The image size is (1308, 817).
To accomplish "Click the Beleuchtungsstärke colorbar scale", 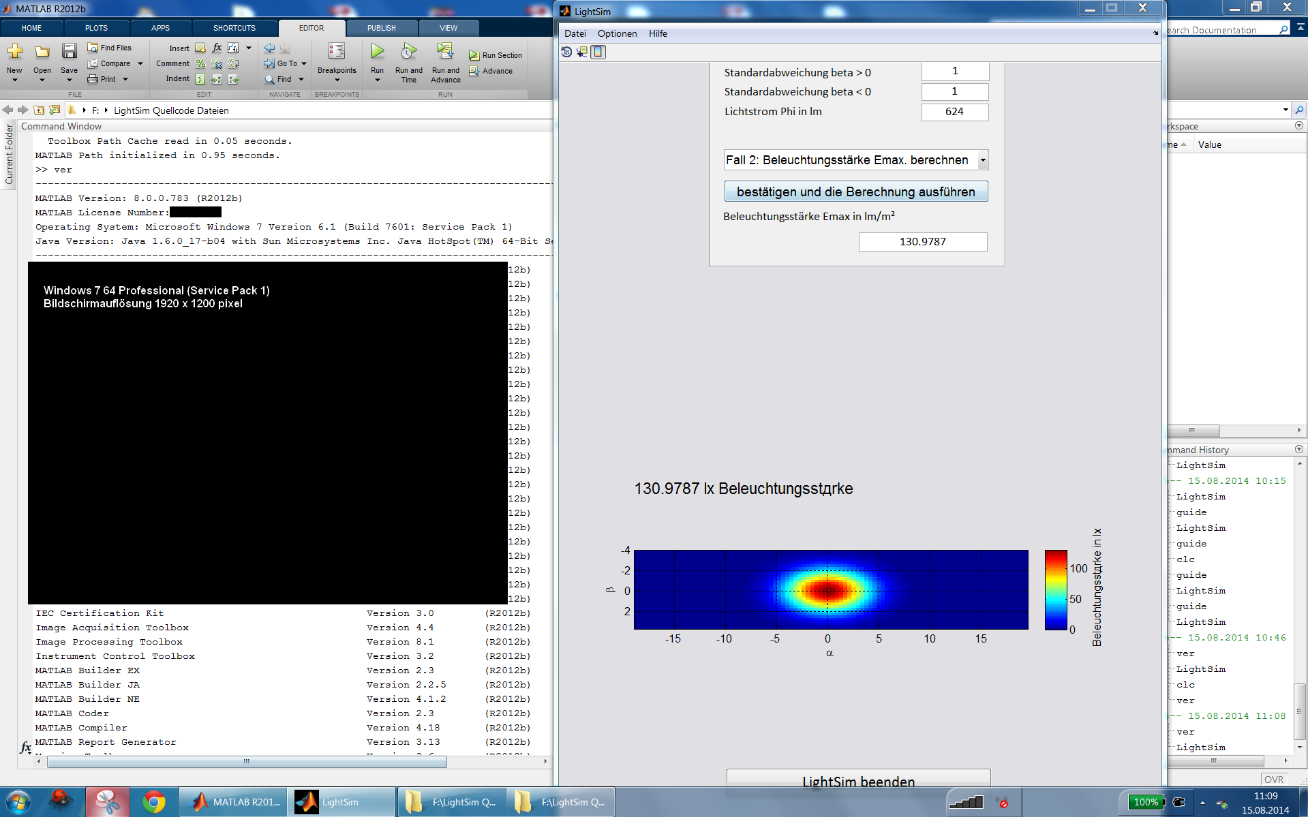I will [1055, 589].
